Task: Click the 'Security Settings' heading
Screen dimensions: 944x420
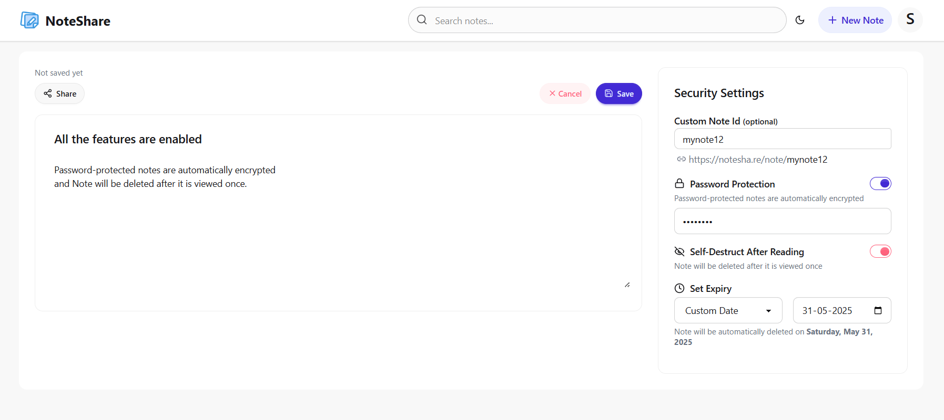Action: coord(719,93)
